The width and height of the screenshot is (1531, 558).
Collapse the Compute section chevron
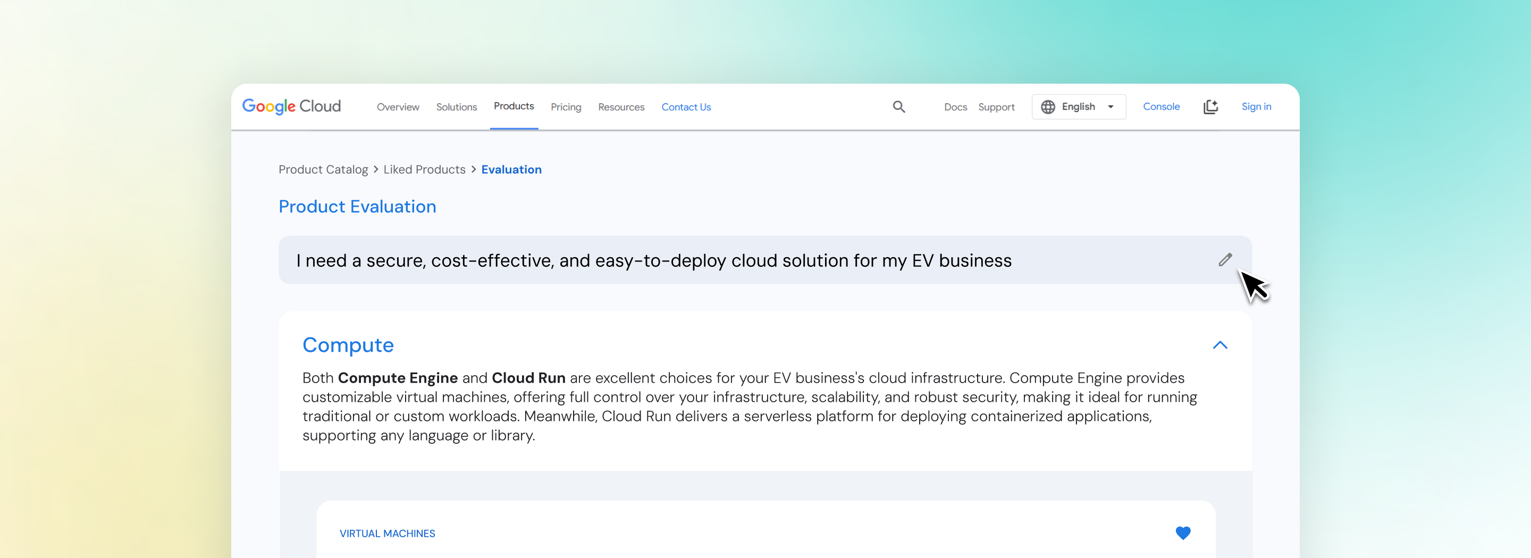click(x=1219, y=345)
